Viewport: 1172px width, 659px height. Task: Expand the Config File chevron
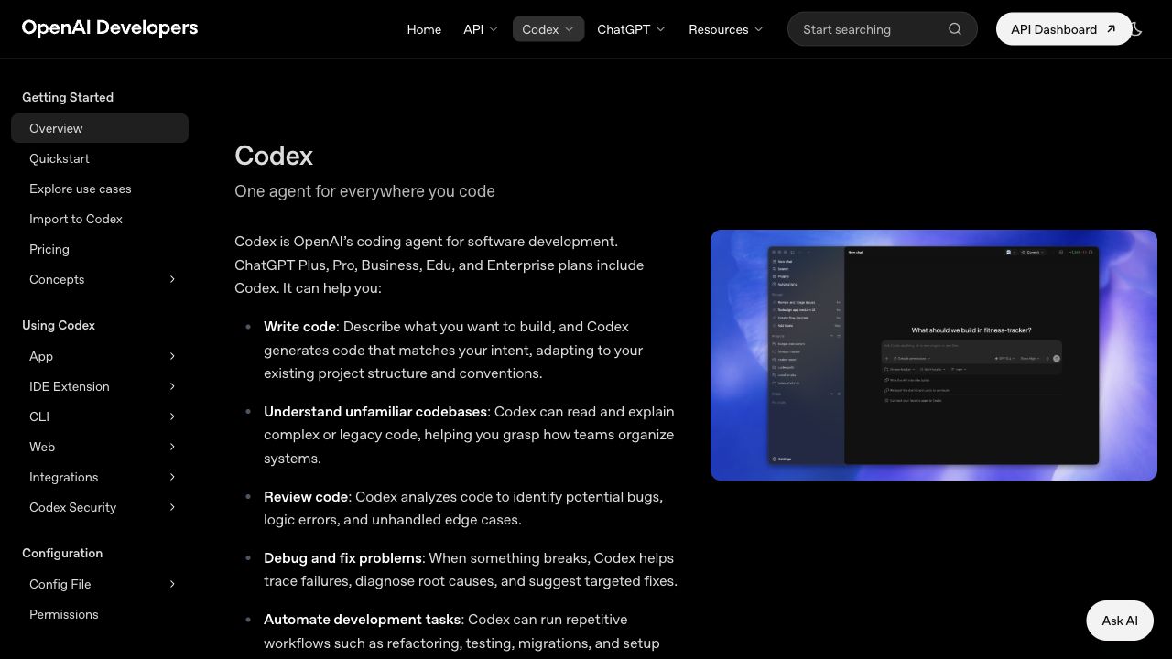(172, 584)
